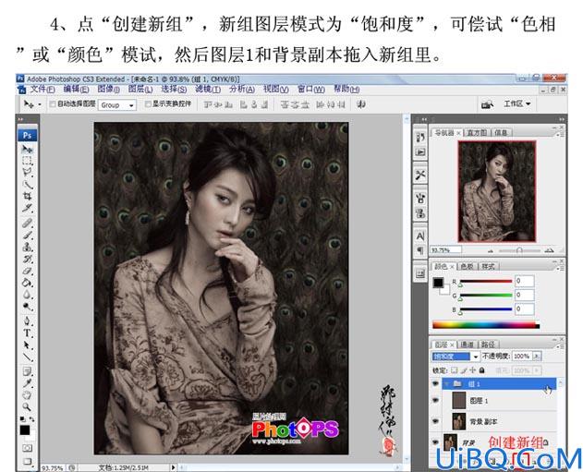The width and height of the screenshot is (583, 472).
Task: Open Navigator panel options menu
Action: click(x=560, y=135)
